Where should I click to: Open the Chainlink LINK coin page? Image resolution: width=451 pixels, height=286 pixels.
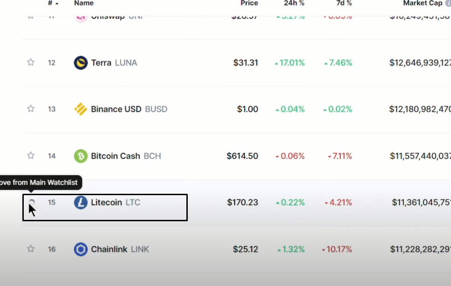pyautogui.click(x=120, y=249)
